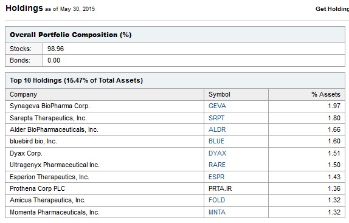Select the Stocks value 98.96
This screenshot has height=223, width=349.
[56, 49]
